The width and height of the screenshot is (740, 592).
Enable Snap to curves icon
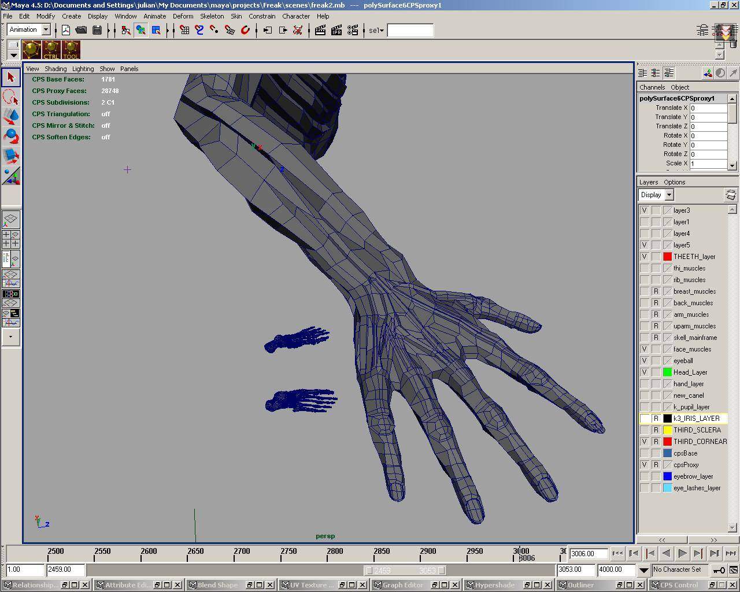point(199,30)
